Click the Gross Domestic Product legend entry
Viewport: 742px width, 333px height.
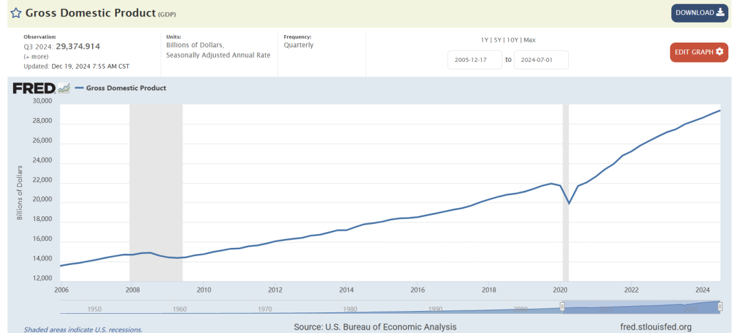coord(121,88)
